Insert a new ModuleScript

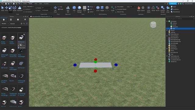tap(175, 12)
